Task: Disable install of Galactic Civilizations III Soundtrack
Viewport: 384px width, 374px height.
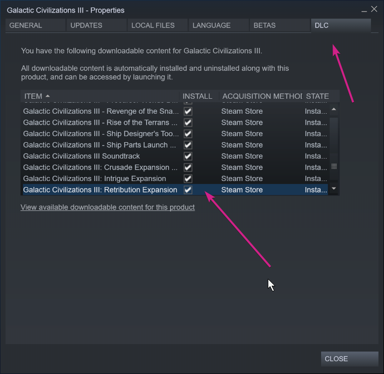Action: tap(188, 156)
